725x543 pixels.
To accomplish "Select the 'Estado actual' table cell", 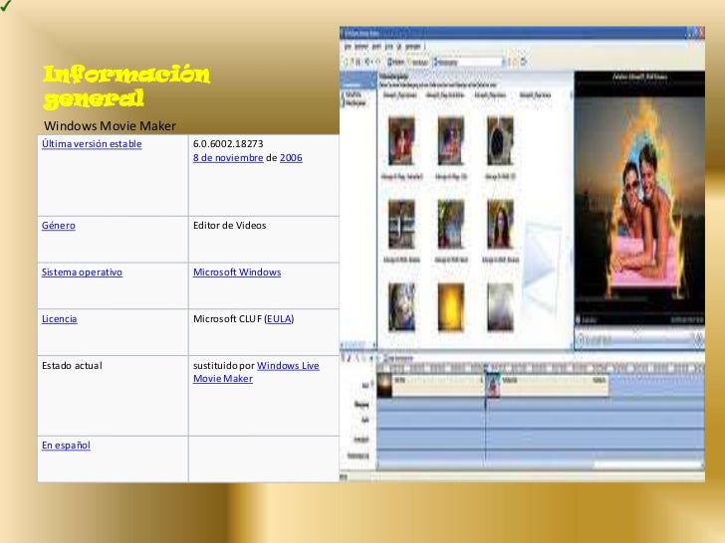I will pyautogui.click(x=113, y=395).
